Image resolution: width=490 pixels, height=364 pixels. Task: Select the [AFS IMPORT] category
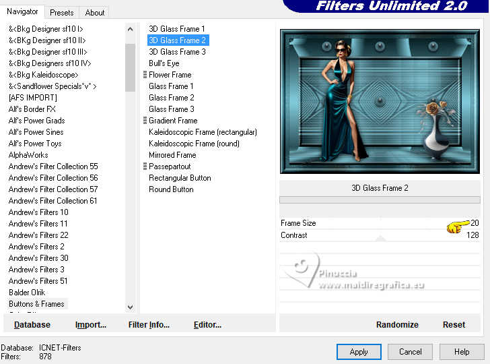[33, 98]
